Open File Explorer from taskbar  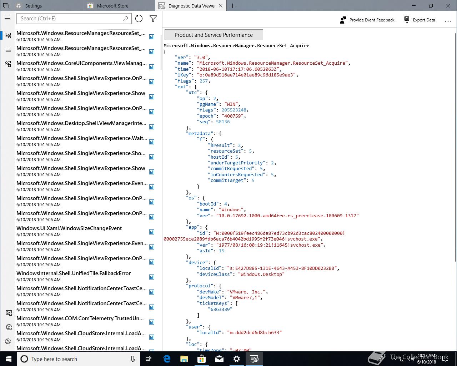coord(184,359)
